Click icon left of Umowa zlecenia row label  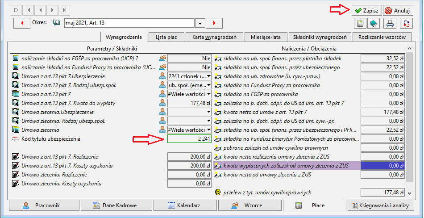[x=16, y=130]
